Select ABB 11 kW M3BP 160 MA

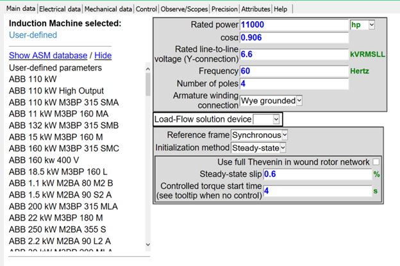pyautogui.click(x=59, y=113)
